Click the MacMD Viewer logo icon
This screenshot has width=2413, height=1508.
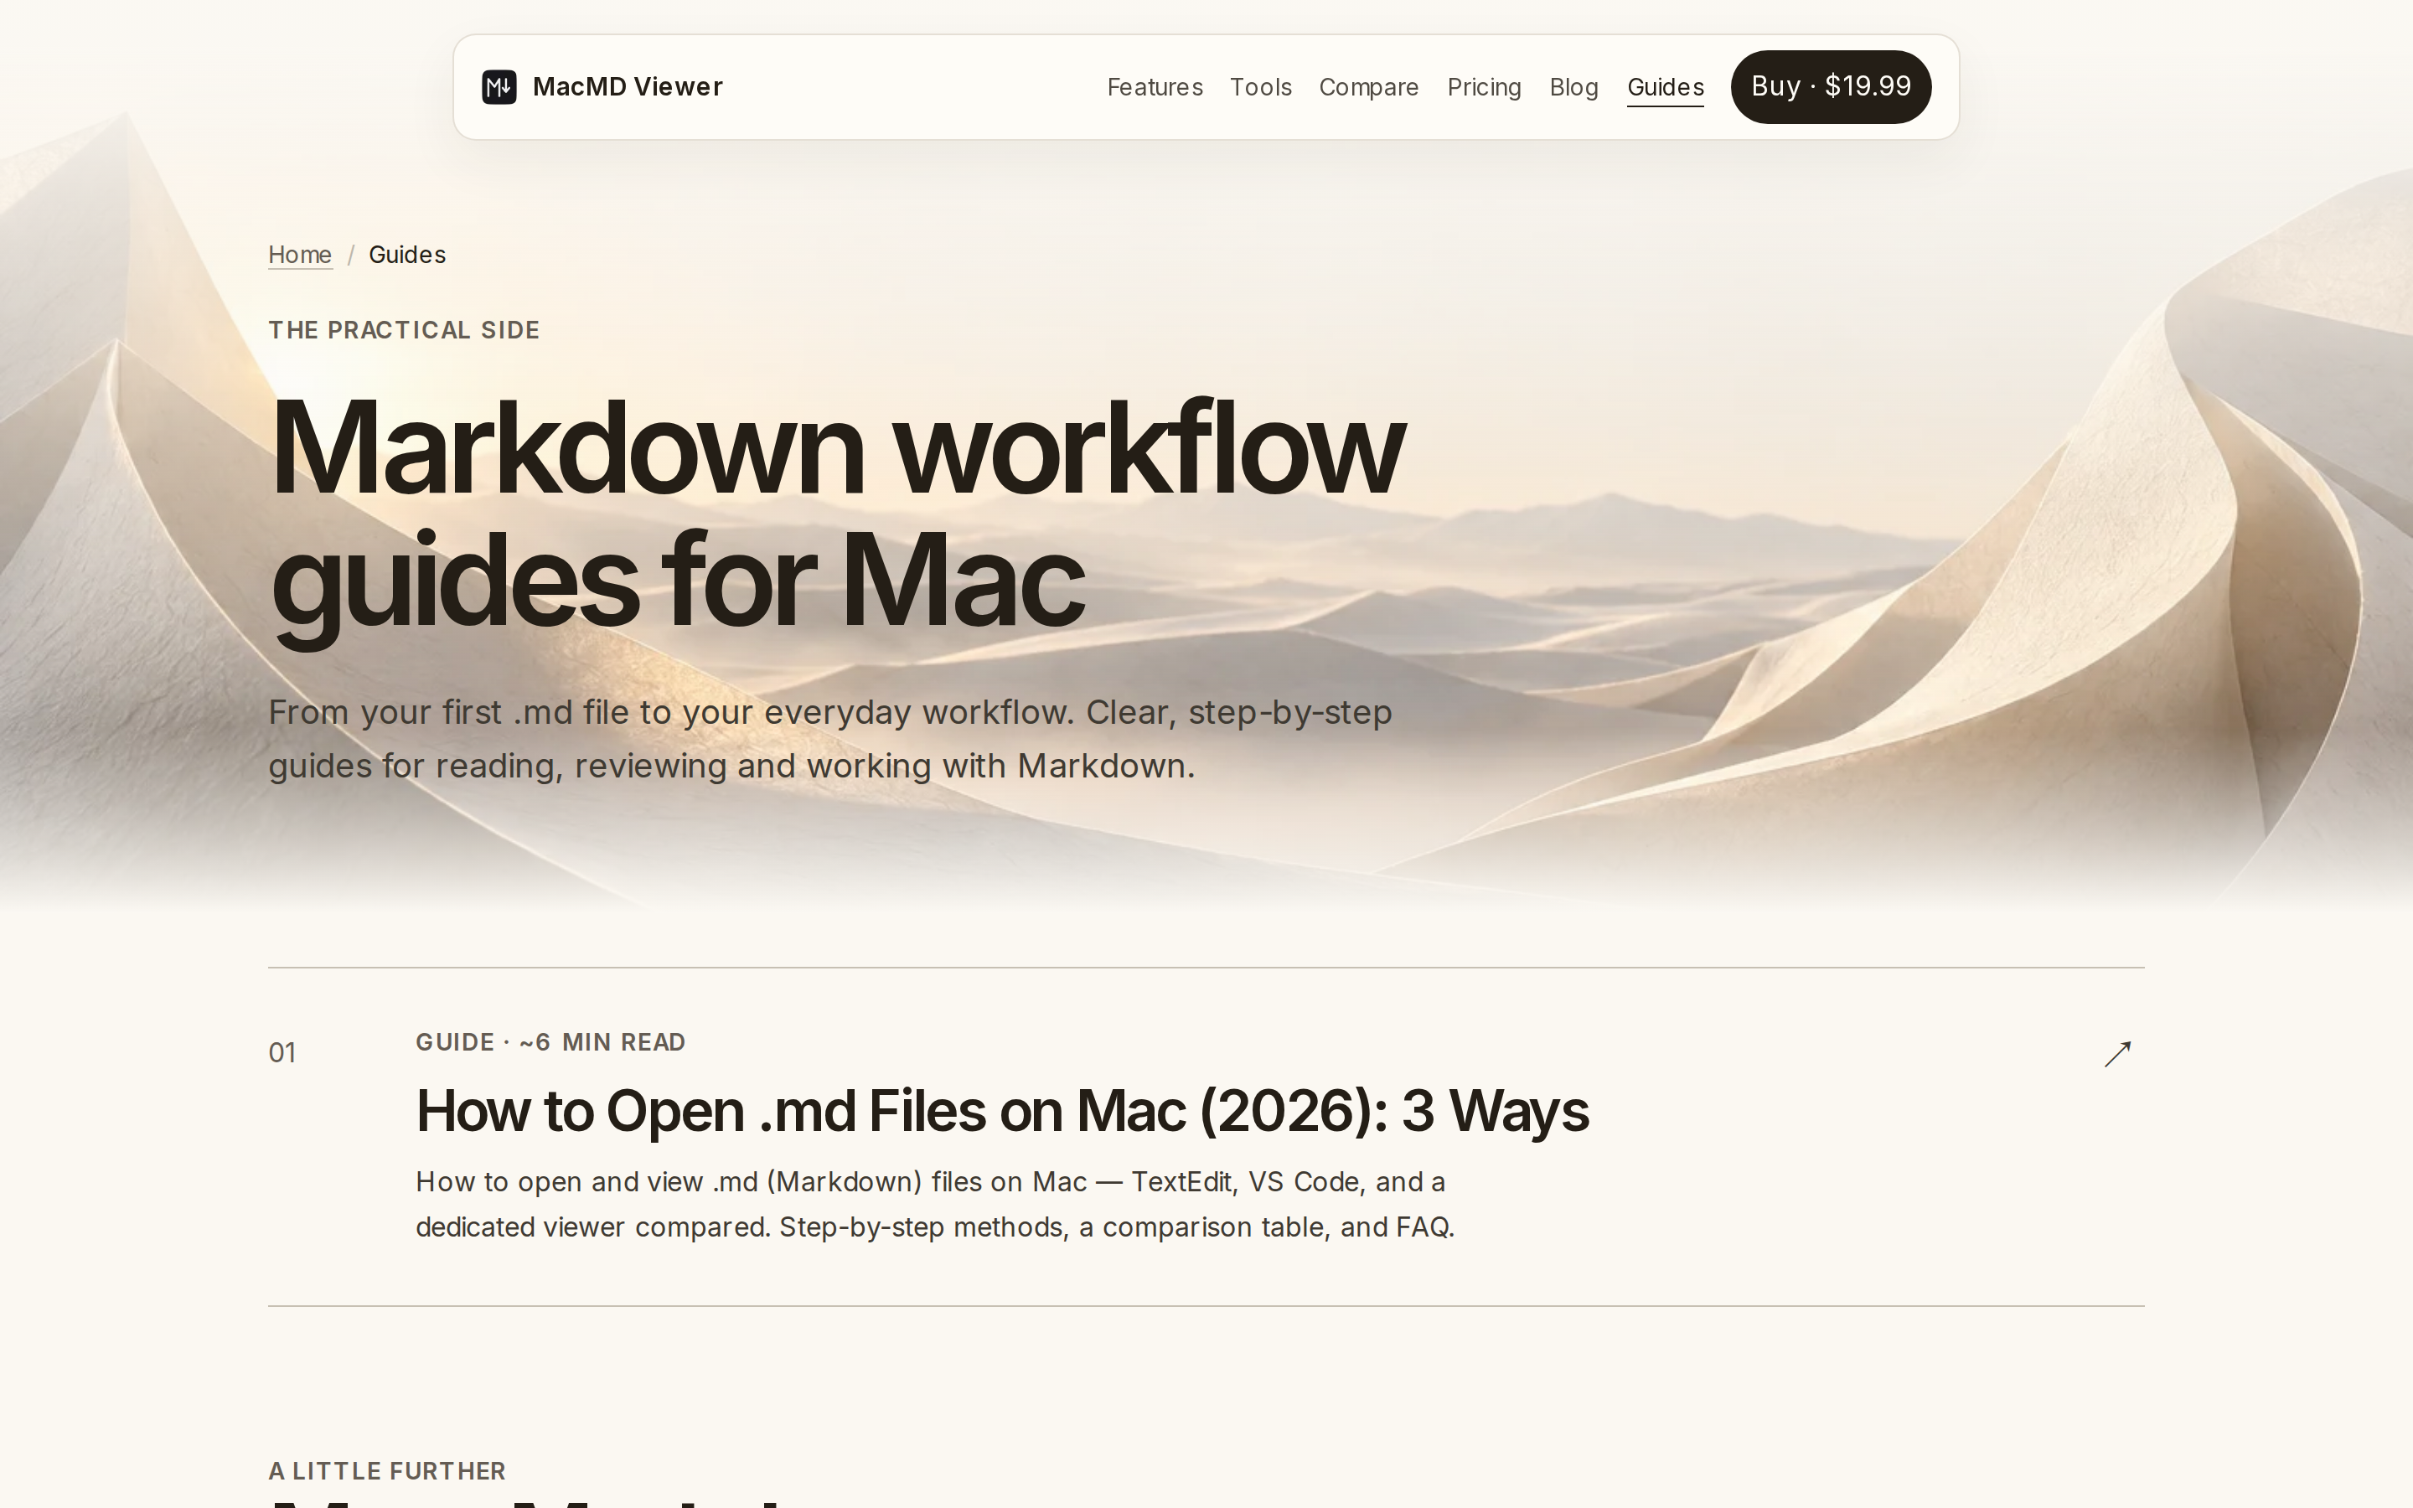click(x=499, y=87)
